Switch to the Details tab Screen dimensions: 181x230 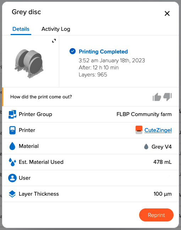pyautogui.click(x=21, y=29)
